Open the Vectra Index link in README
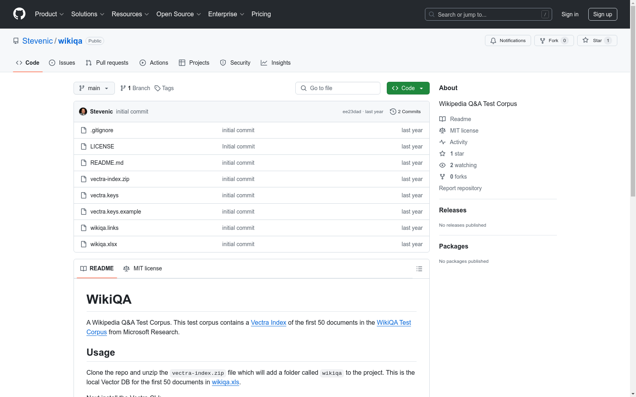 (269, 322)
